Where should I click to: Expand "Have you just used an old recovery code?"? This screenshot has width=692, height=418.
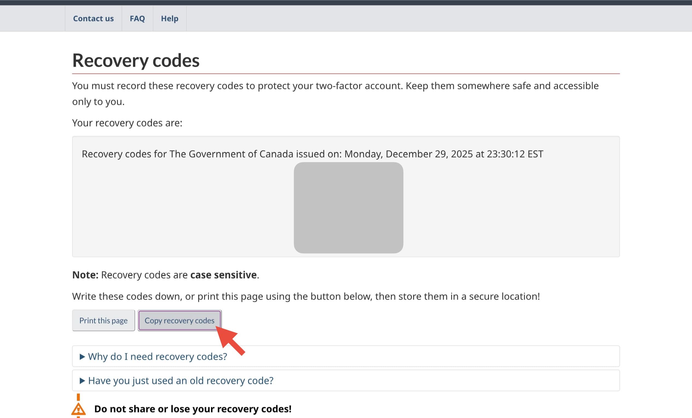[180, 380]
